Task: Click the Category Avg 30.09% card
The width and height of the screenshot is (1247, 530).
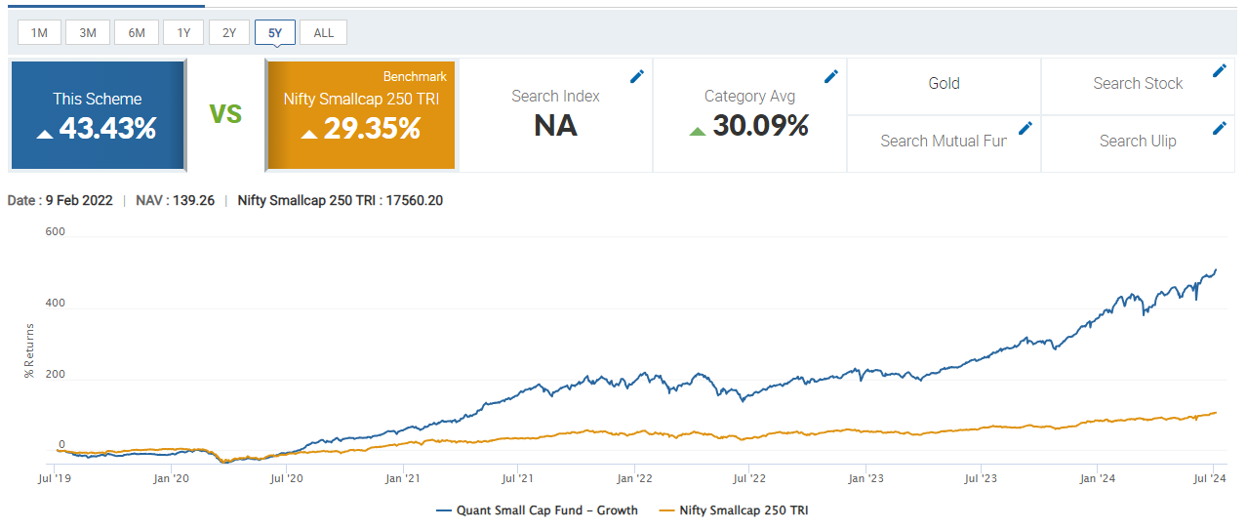Action: tap(749, 115)
